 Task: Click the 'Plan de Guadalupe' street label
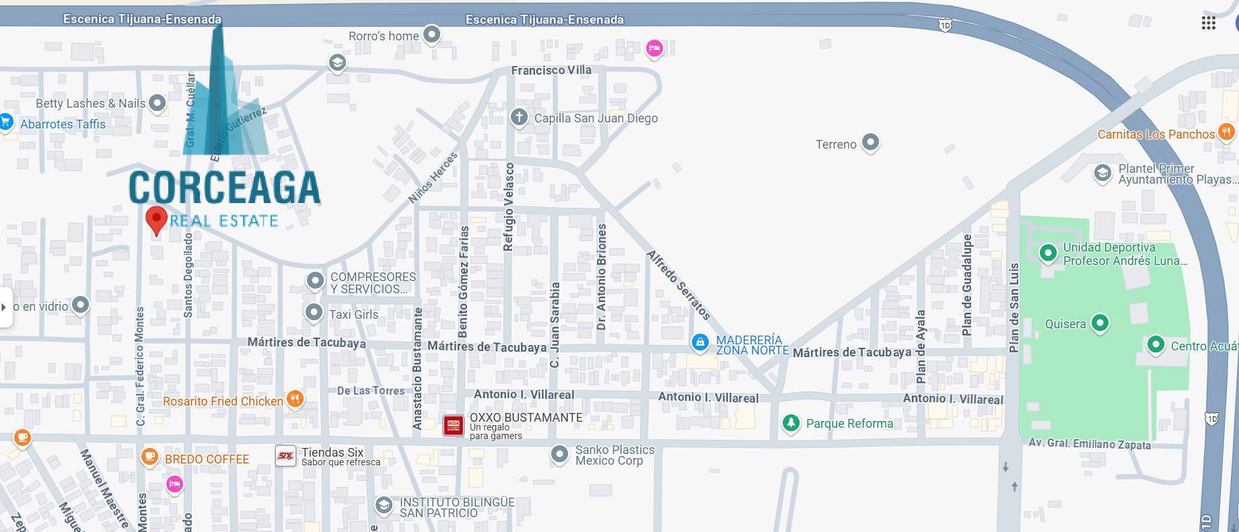[967, 284]
